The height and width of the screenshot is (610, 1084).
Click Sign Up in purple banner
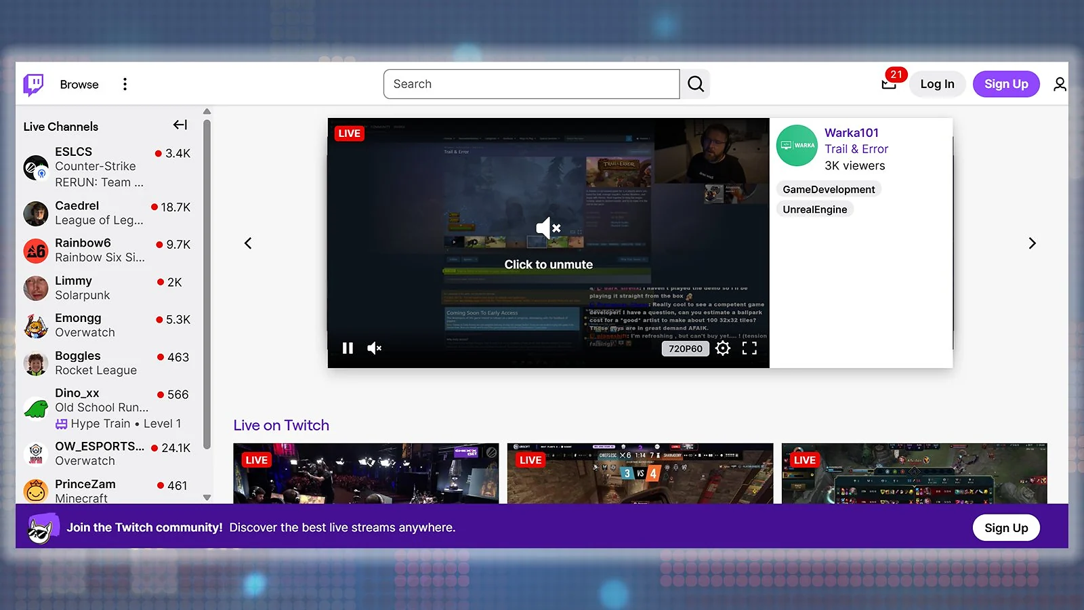pos(1006,528)
